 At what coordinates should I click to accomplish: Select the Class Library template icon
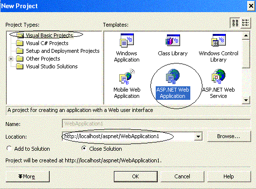click(x=173, y=40)
